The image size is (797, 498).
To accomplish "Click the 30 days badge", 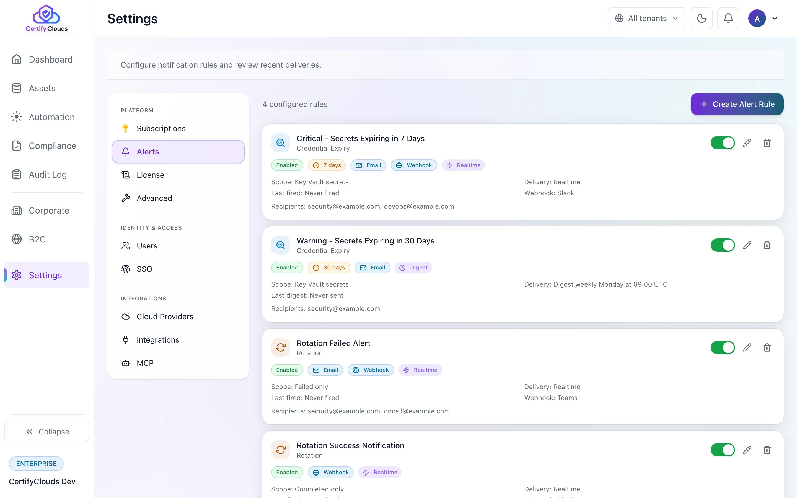I will (329, 268).
